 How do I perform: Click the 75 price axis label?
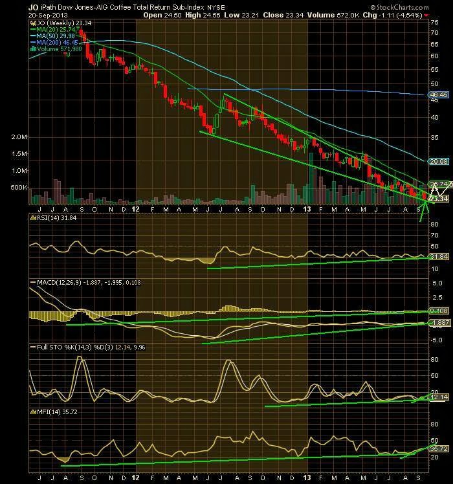pos(435,23)
